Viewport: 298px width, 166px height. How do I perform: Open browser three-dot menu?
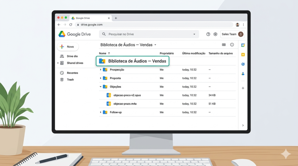click(244, 25)
